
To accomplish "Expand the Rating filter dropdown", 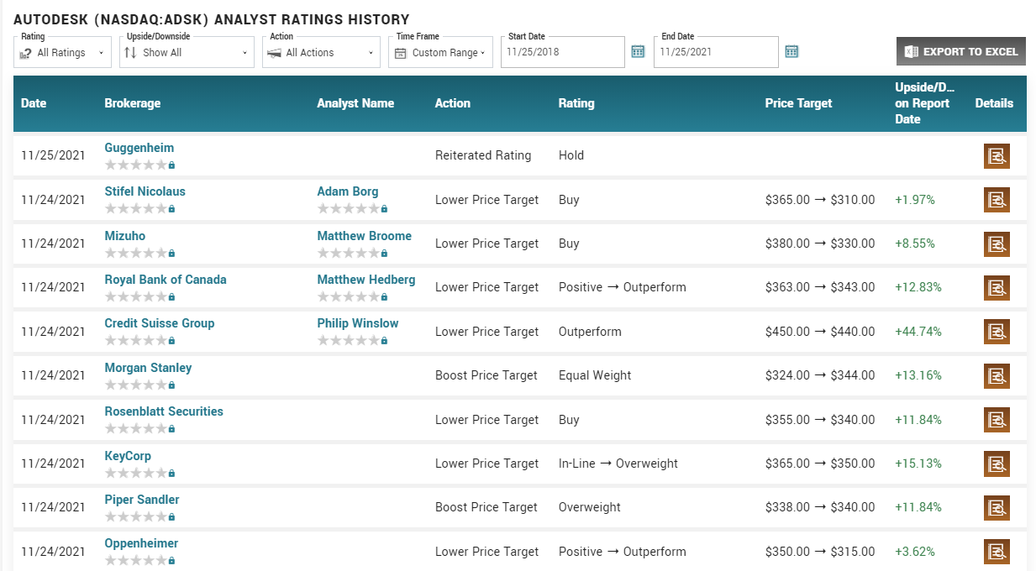I will coord(62,52).
